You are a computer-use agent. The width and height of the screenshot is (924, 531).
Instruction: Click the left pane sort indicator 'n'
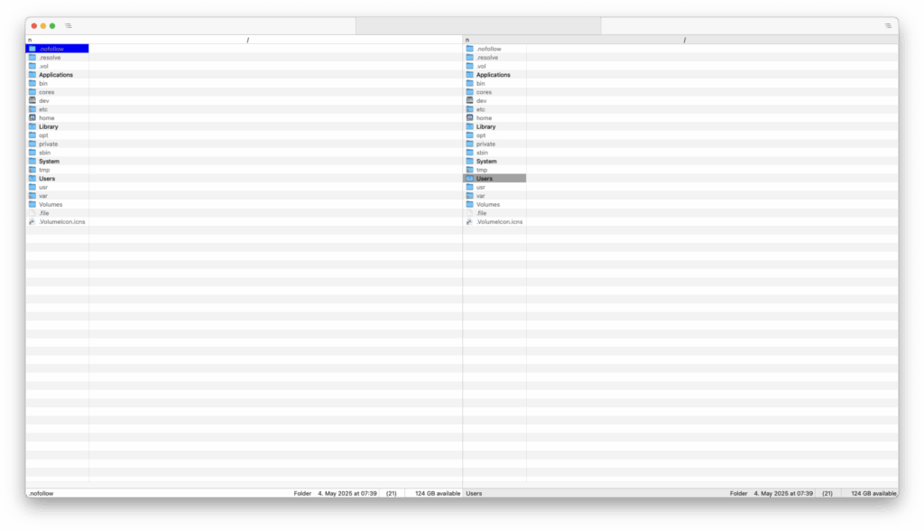(x=30, y=40)
